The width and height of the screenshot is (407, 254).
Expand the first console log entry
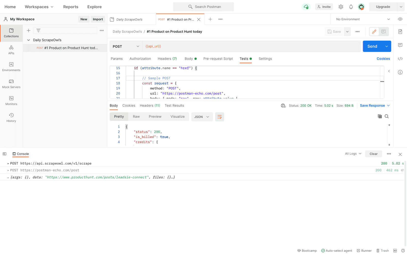(8, 163)
